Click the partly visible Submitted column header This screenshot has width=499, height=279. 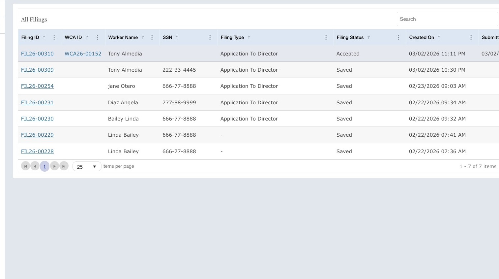tap(490, 37)
